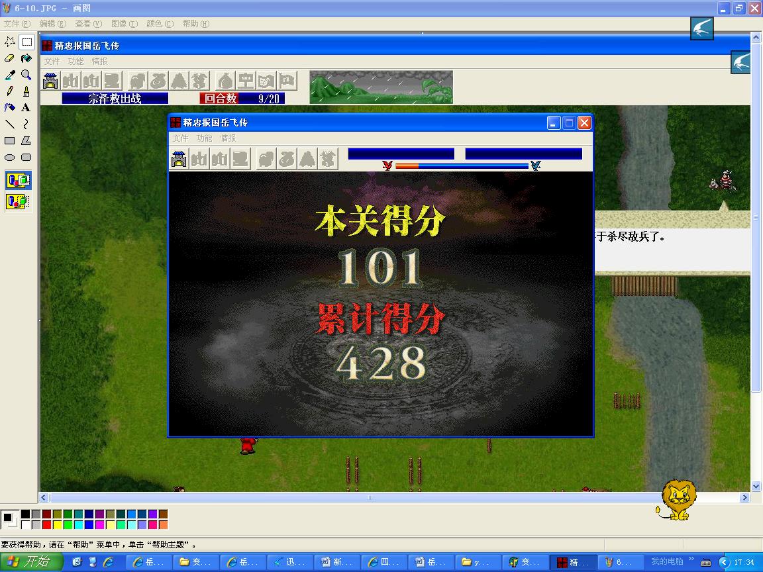Enable transparent selection mode option
The image size is (763, 572).
pos(19,201)
